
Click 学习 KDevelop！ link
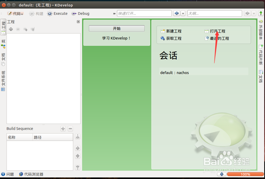[x=117, y=38]
